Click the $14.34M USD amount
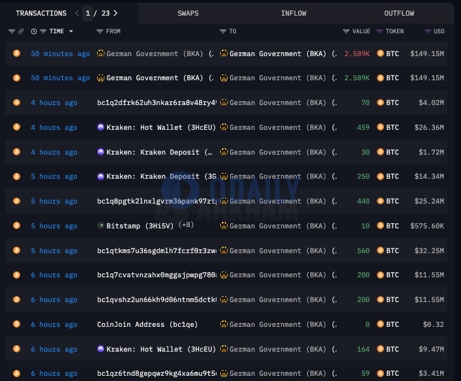The width and height of the screenshot is (461, 381). (x=429, y=177)
